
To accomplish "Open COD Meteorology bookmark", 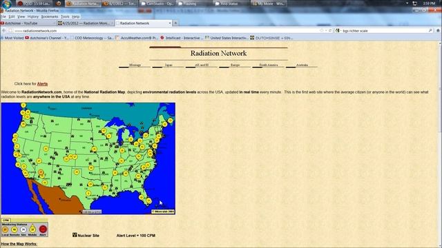I will click(92, 38).
